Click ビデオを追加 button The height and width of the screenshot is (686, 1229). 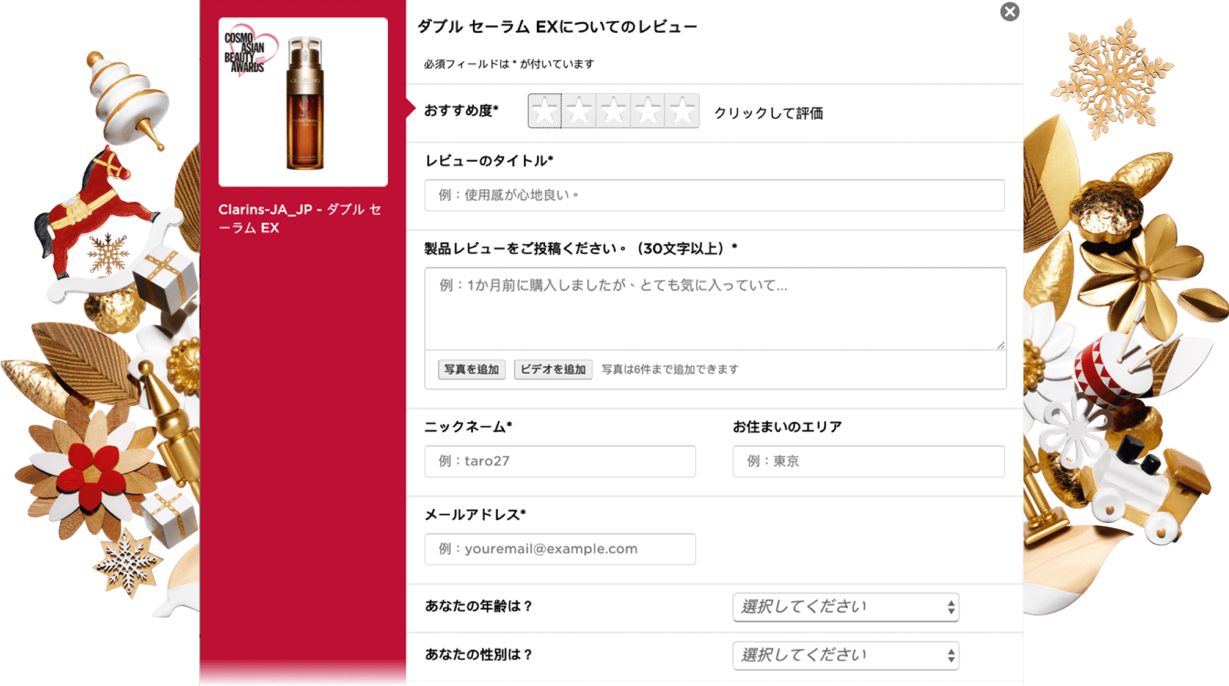coord(553,369)
